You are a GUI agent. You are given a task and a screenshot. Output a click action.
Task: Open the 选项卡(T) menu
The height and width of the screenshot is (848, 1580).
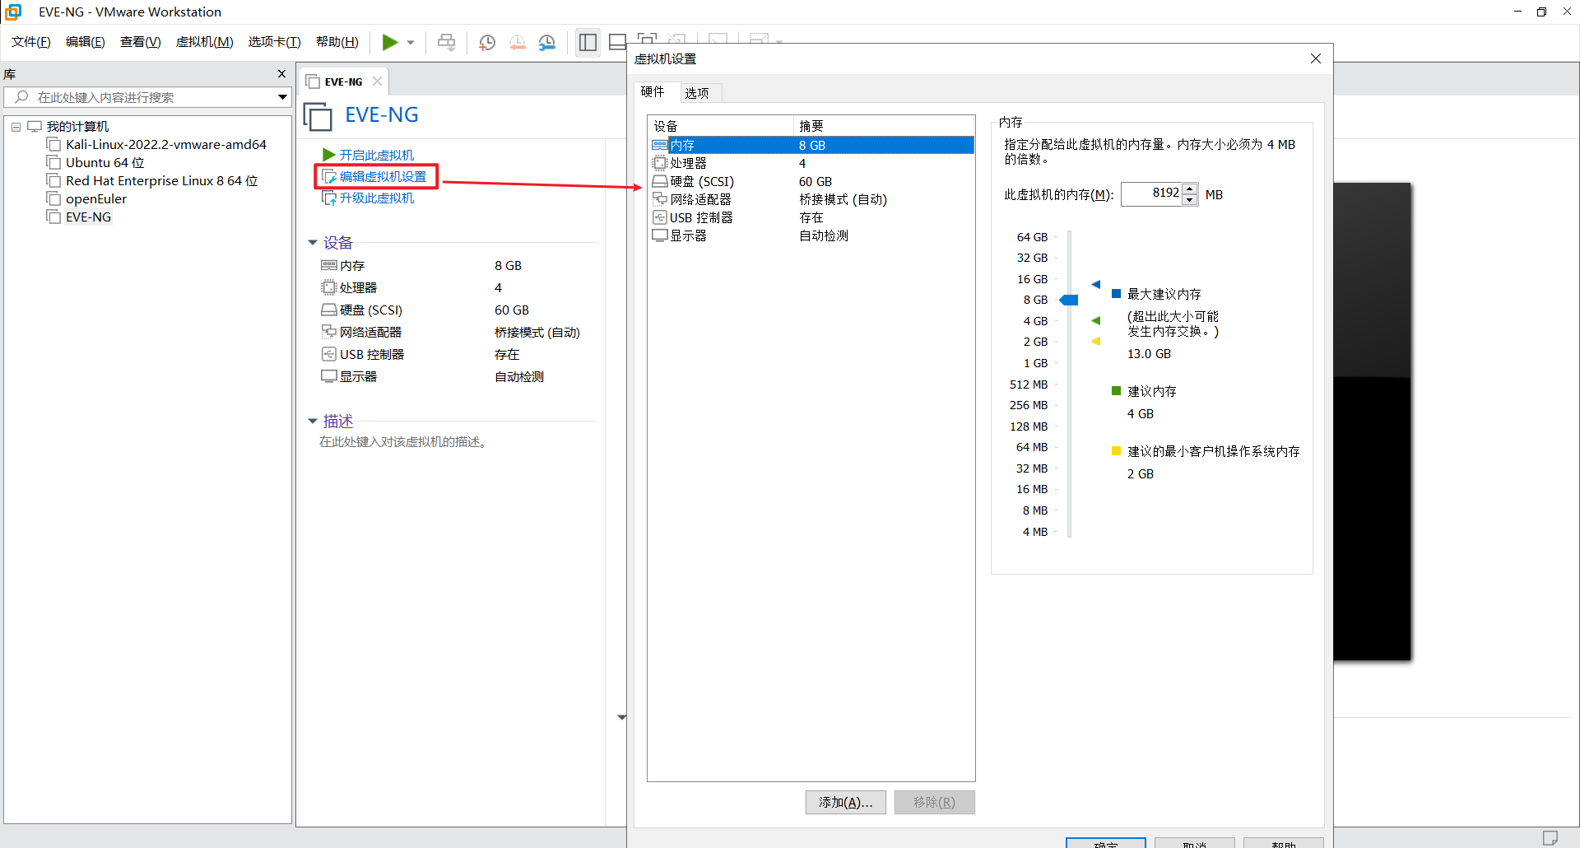tap(274, 42)
